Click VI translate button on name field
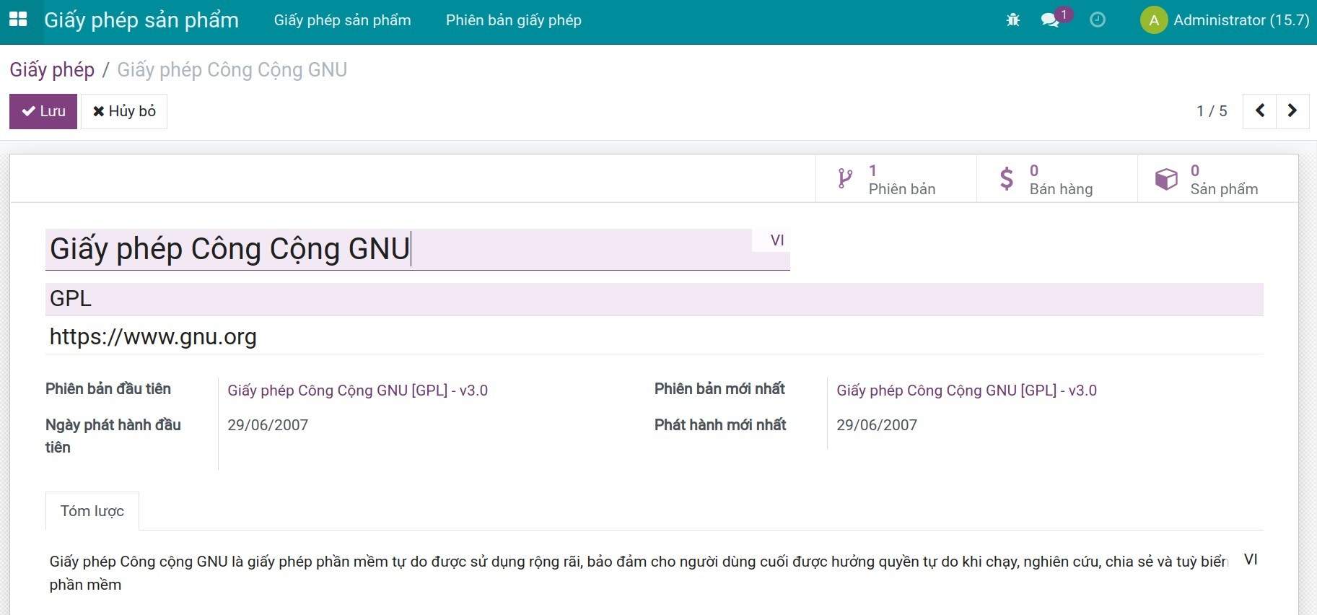 point(776,240)
